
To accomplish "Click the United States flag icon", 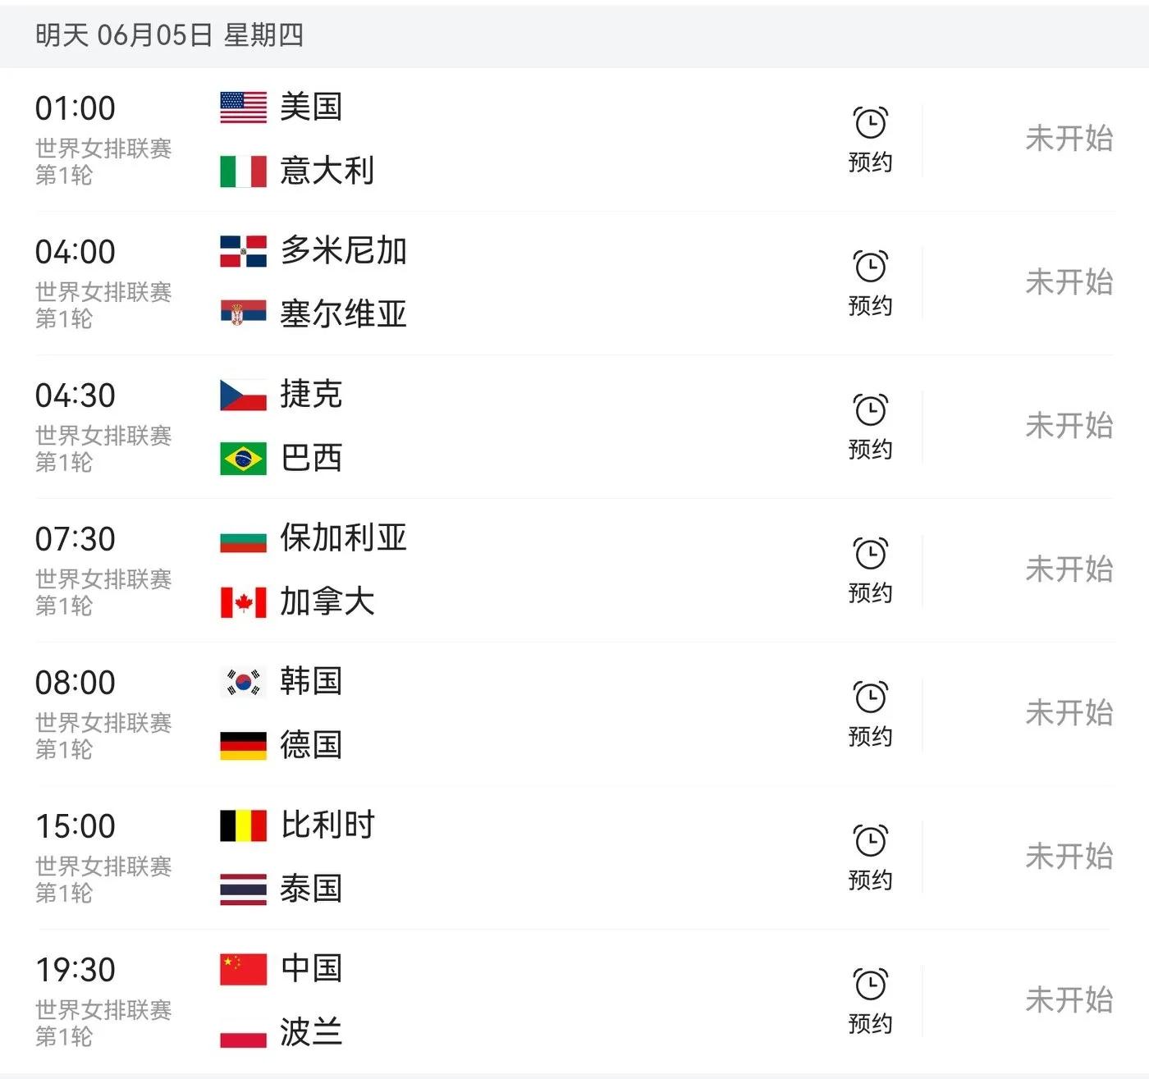I will tap(243, 107).
